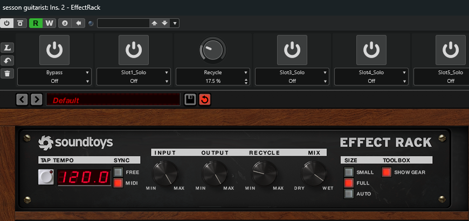Load next preset with down arrow
The width and height of the screenshot is (469, 221).
tap(164, 23)
